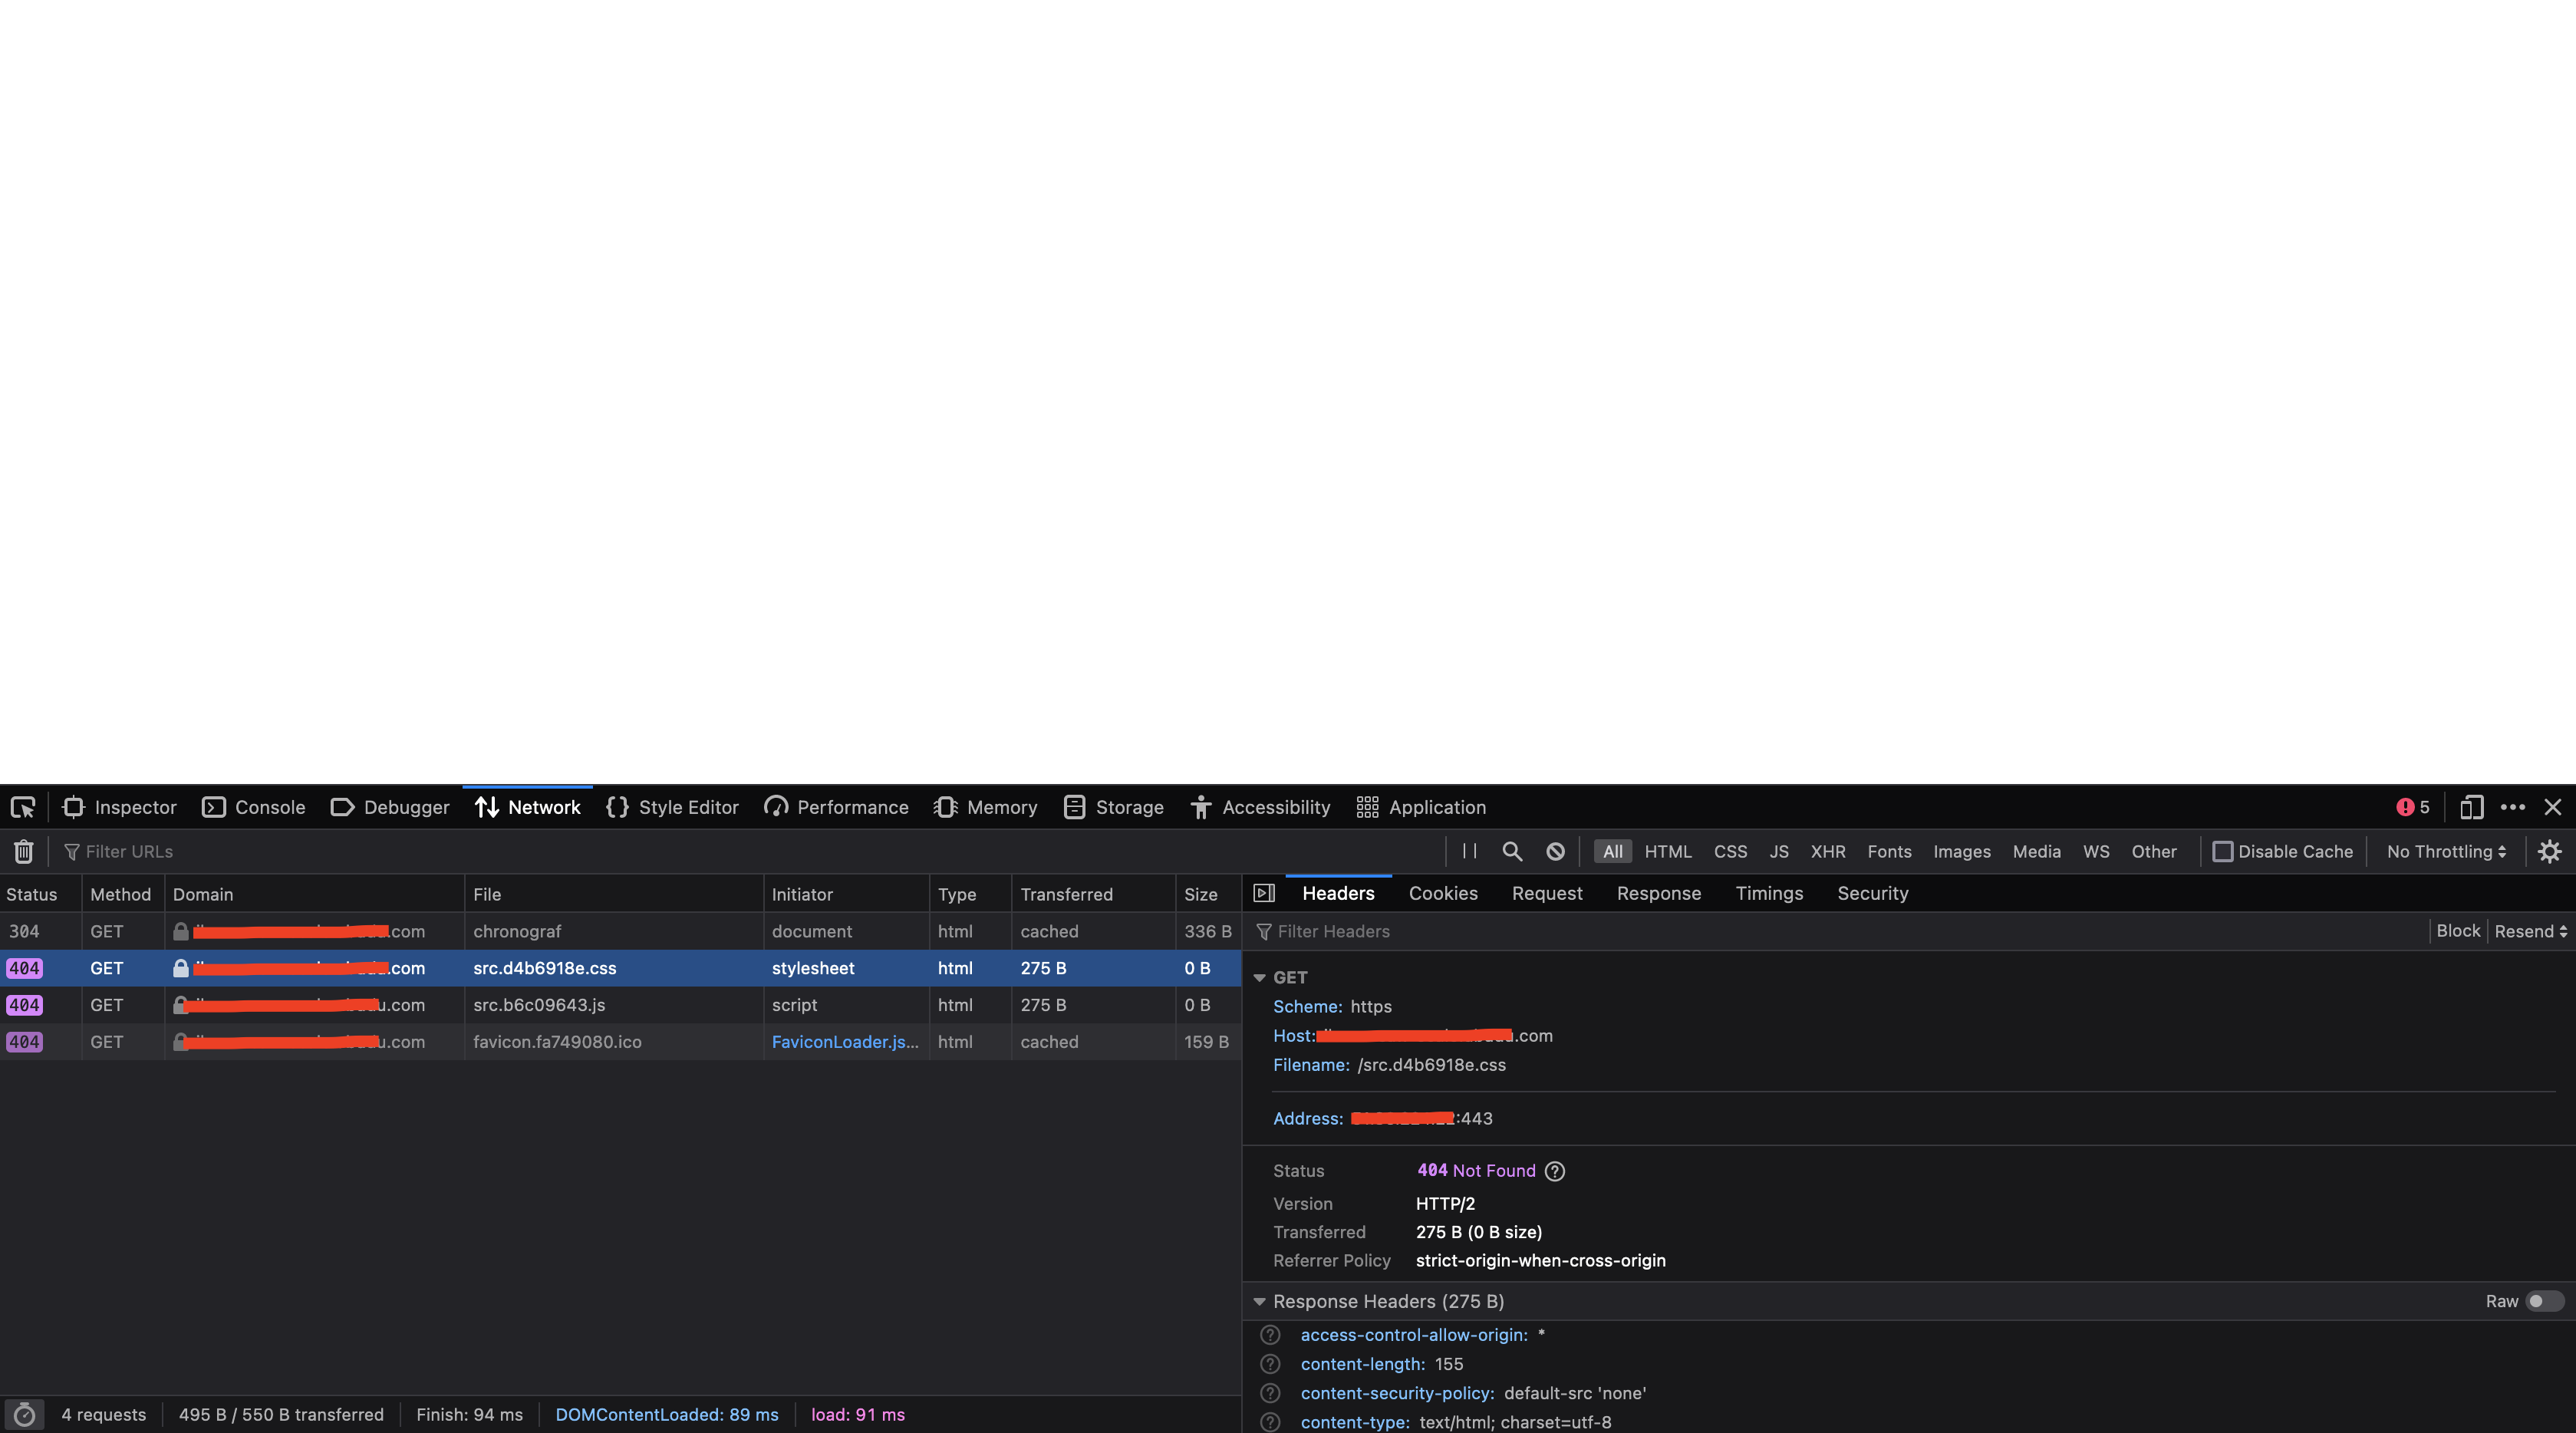Image resolution: width=2576 pixels, height=1433 pixels.
Task: Click the element picker icon
Action: (23, 807)
